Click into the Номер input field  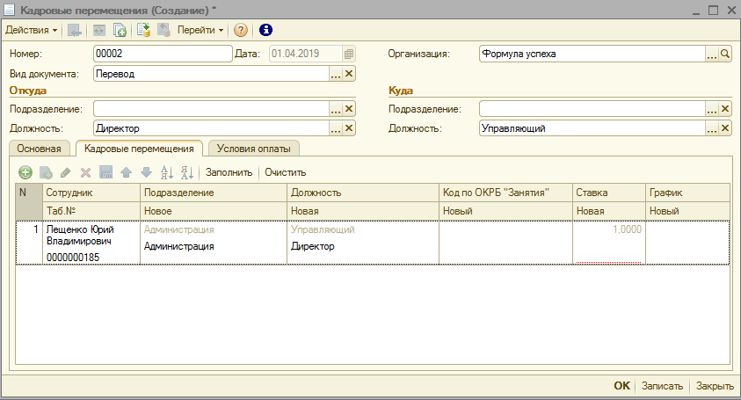[160, 54]
